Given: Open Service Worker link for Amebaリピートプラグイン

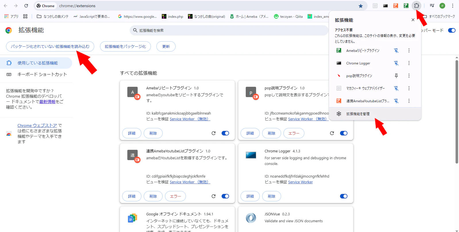Looking at the screenshot, I should (x=190, y=119).
